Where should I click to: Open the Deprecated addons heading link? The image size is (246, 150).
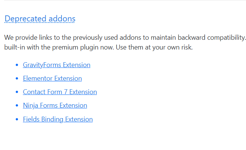click(40, 19)
